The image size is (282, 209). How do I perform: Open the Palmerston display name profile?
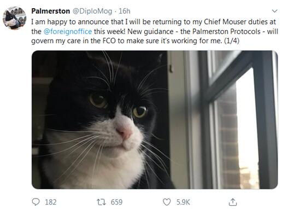click(50, 11)
